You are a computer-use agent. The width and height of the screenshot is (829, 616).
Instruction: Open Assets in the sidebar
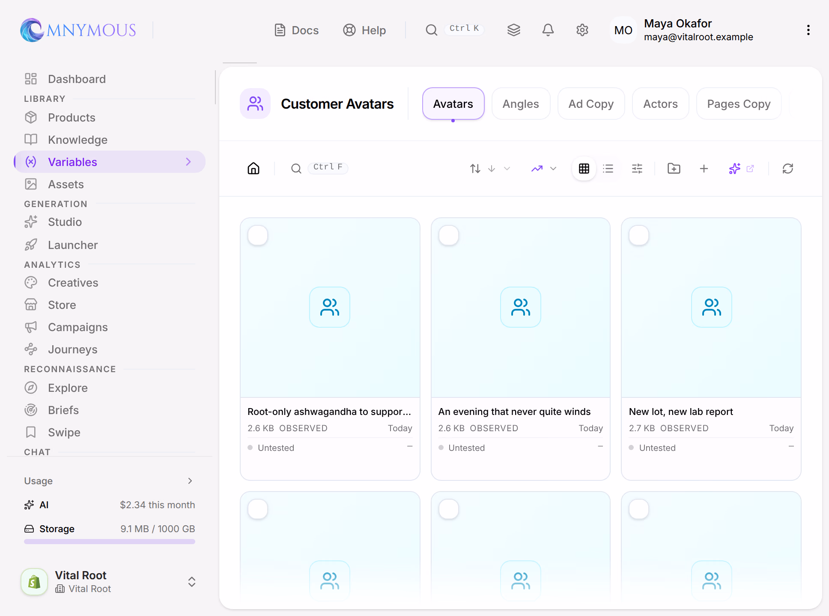pyautogui.click(x=110, y=184)
